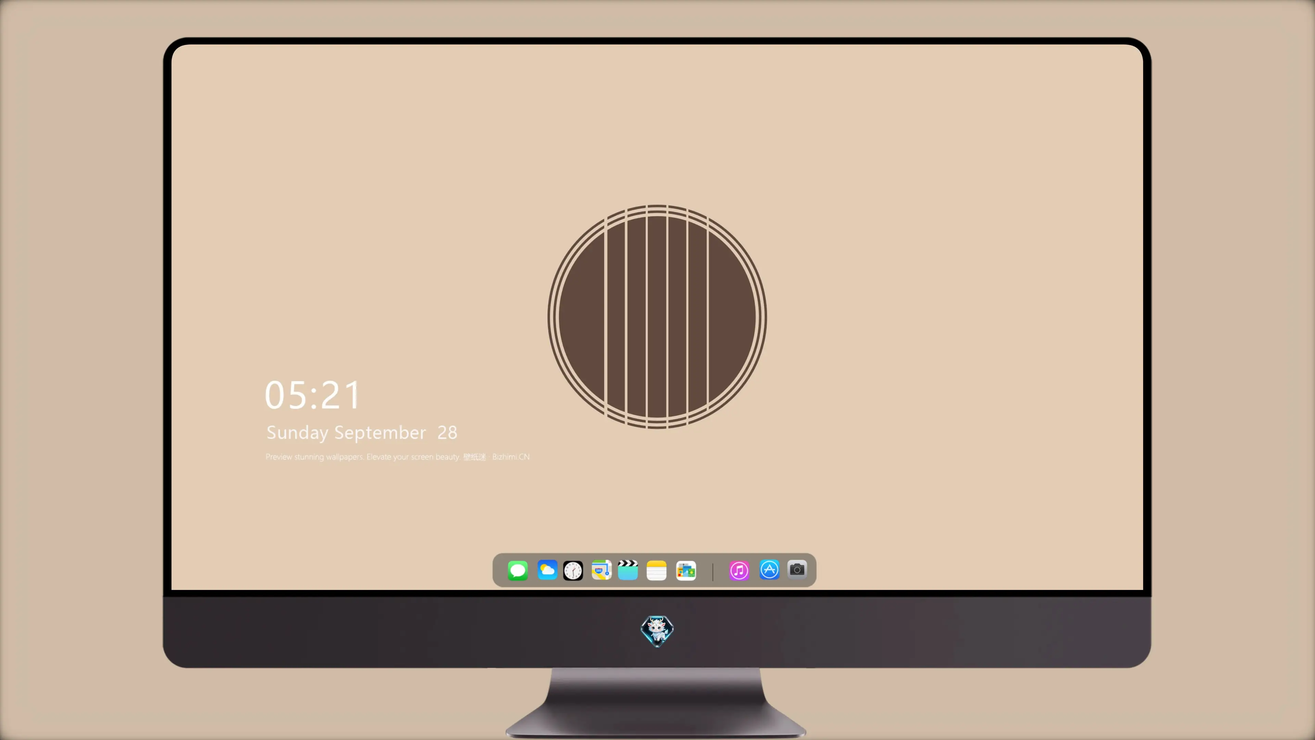Launch the Weather app from the dock
Screen dimensions: 1315x740
point(547,570)
